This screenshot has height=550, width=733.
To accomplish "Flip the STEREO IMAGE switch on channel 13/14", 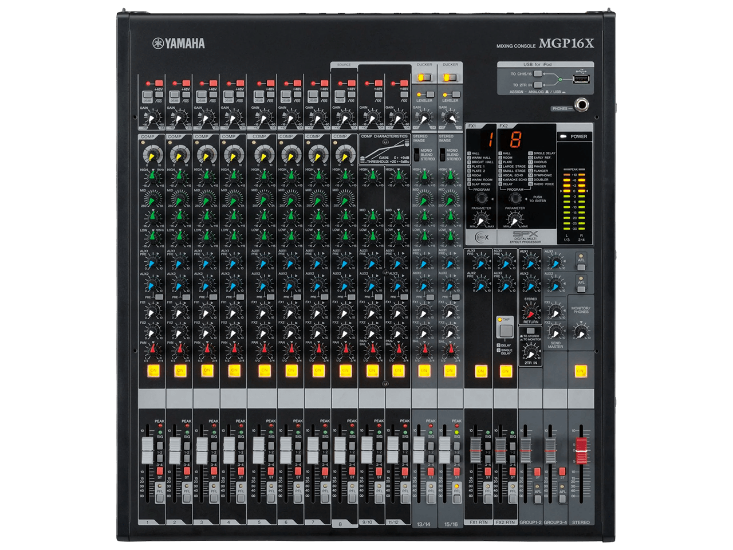I will click(x=416, y=155).
